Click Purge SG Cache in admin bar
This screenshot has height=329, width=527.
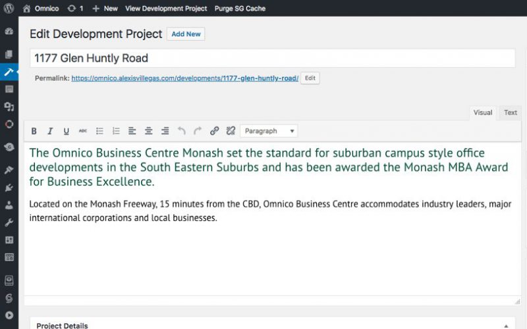[240, 9]
